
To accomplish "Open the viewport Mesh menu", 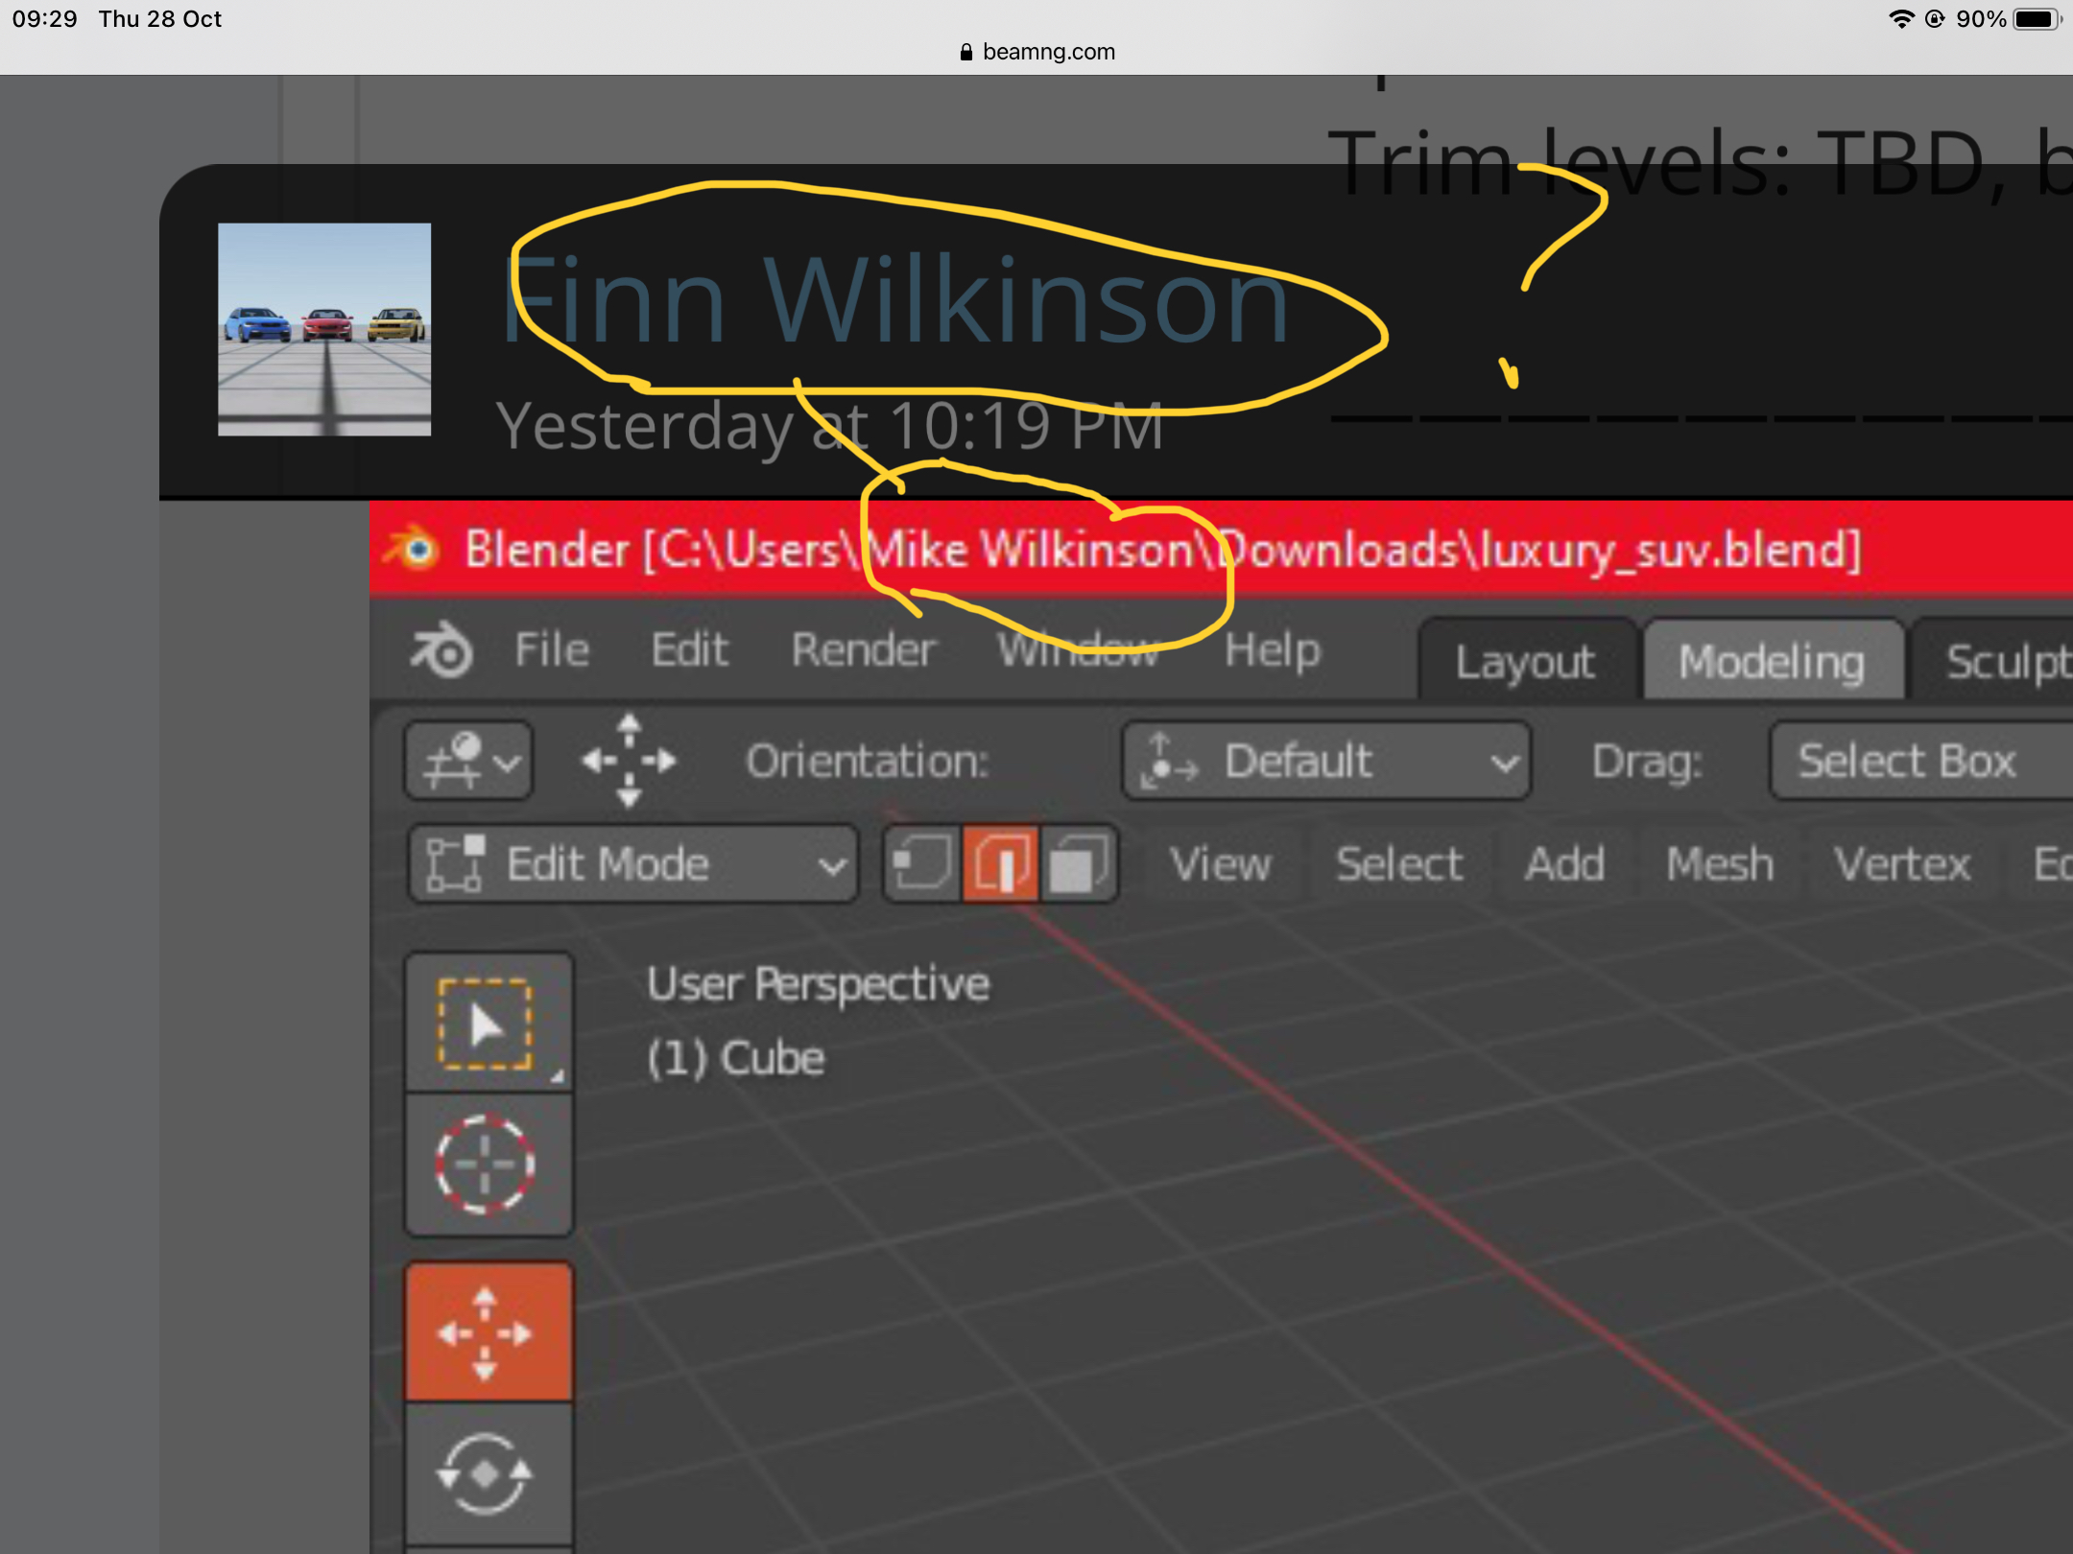I will pos(1720,863).
